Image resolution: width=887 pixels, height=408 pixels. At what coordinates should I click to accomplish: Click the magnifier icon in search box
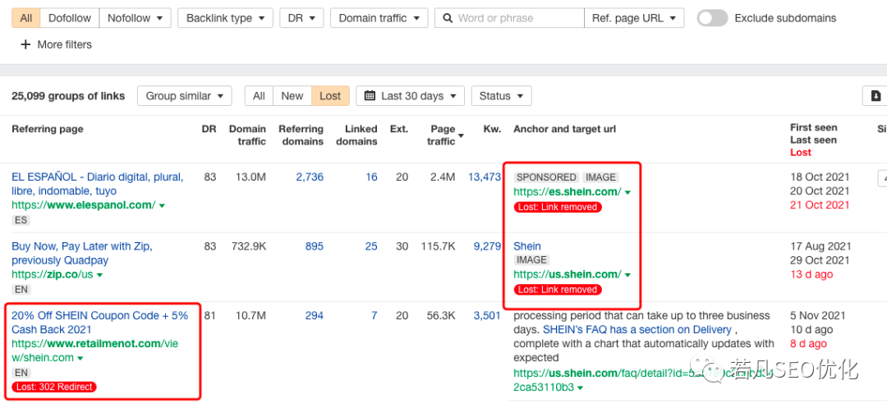click(x=448, y=18)
